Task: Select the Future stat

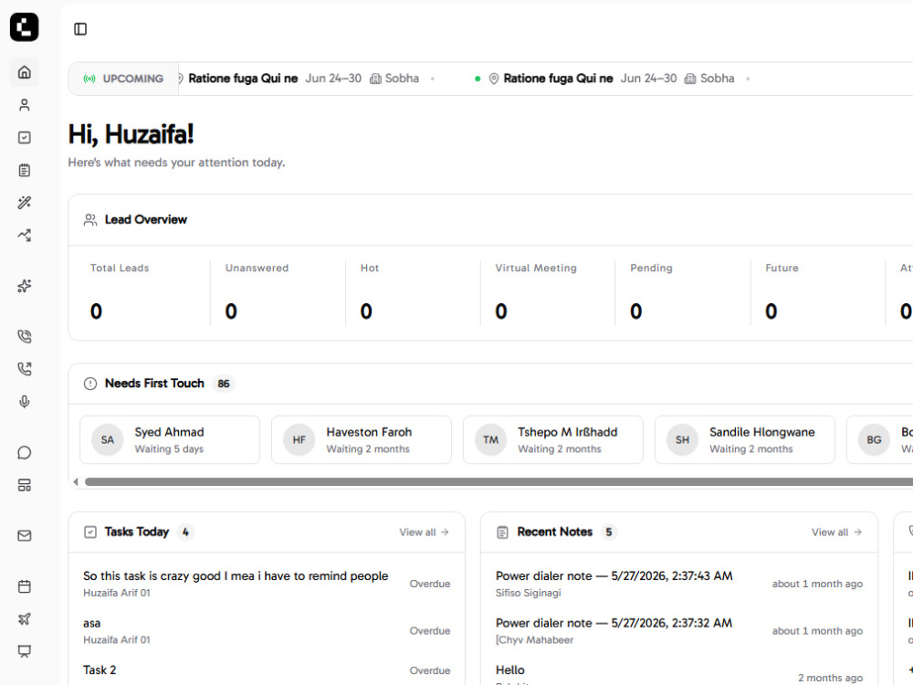Action: coord(818,293)
